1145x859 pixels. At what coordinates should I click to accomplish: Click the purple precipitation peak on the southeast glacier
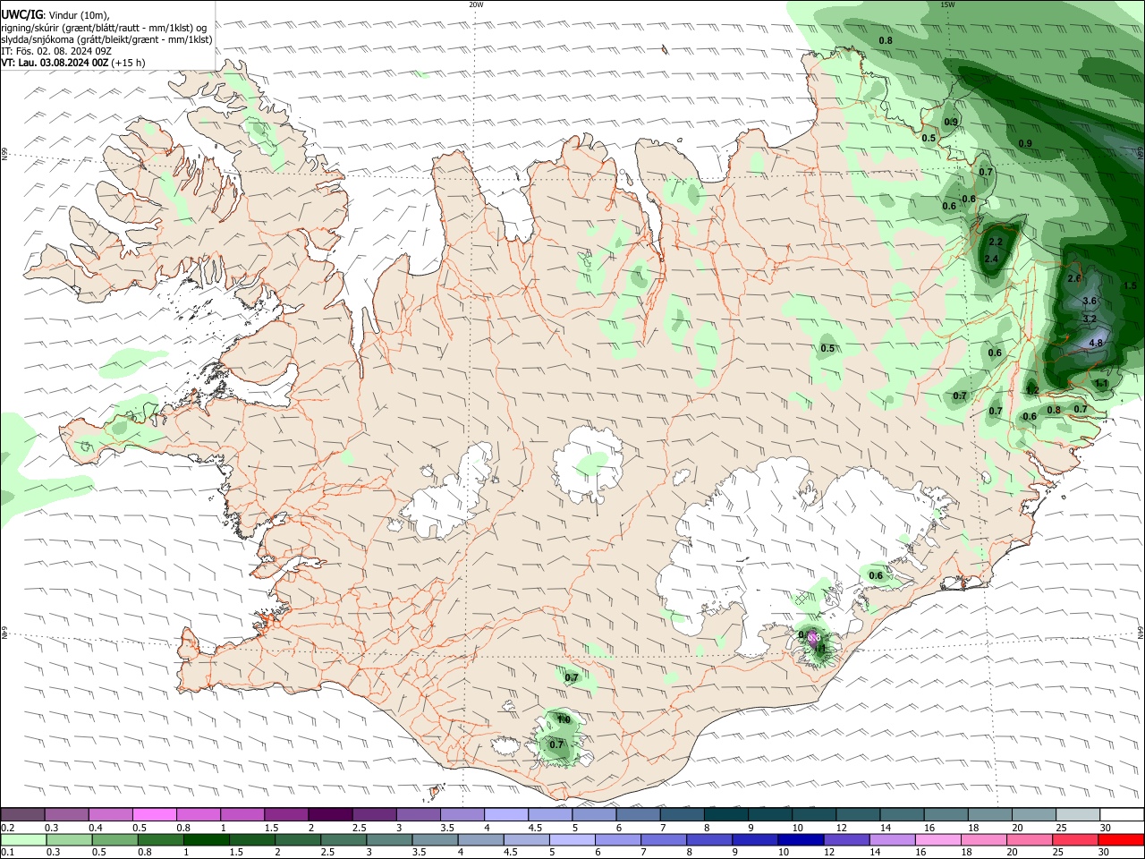(x=813, y=637)
